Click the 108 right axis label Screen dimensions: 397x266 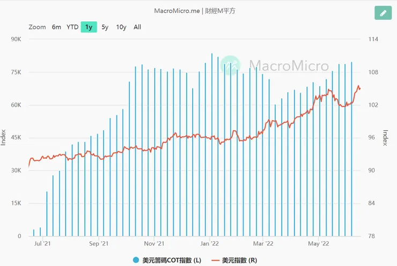point(373,72)
